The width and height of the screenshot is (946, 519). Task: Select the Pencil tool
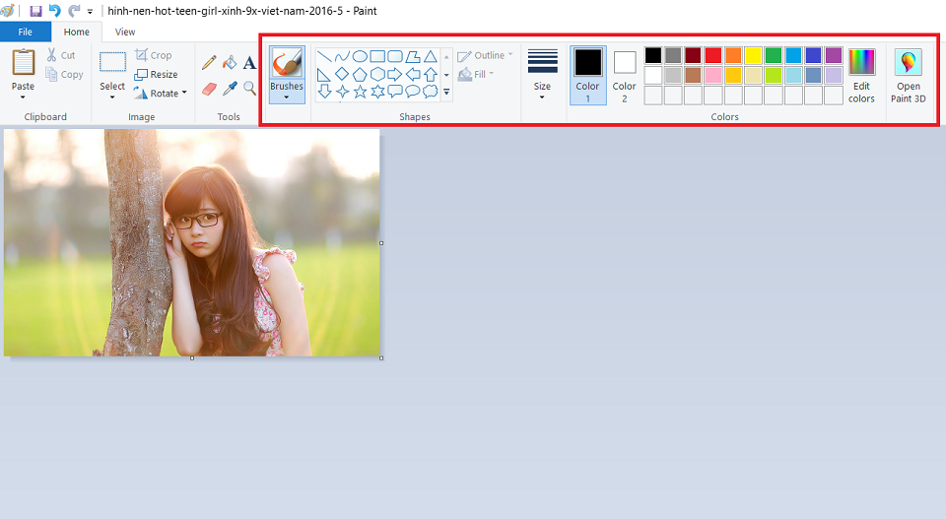click(x=209, y=63)
